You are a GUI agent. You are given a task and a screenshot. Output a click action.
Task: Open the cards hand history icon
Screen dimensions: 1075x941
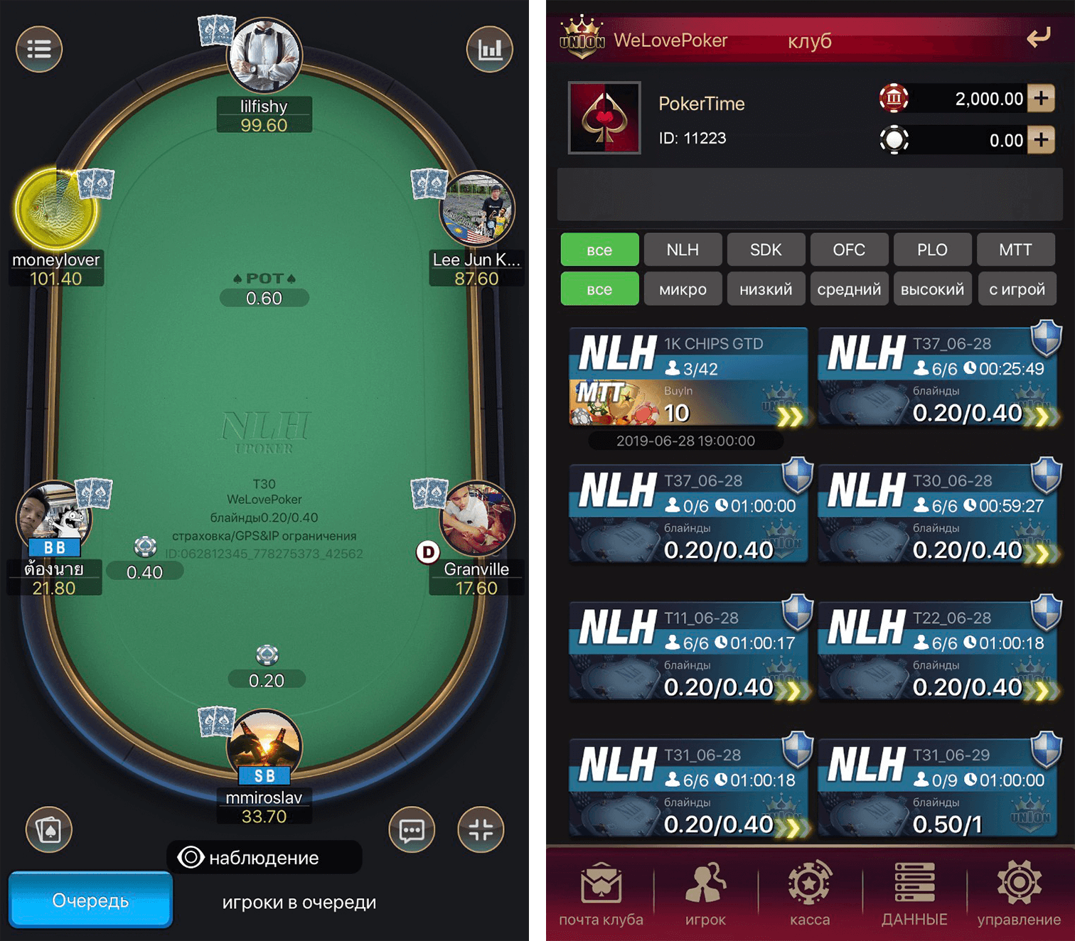coord(49,829)
